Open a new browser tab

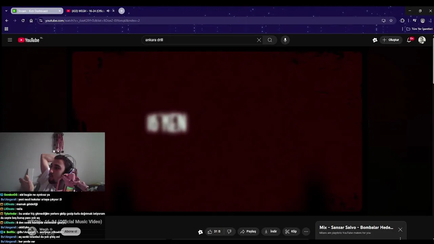pos(121,11)
